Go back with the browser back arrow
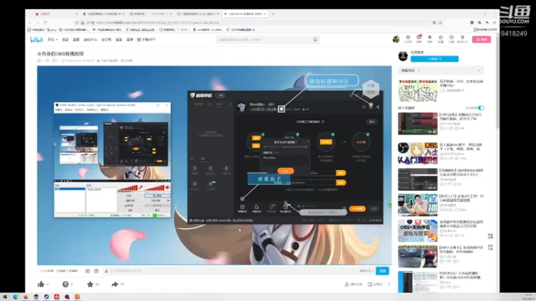The width and height of the screenshot is (536, 301). click(x=30, y=23)
